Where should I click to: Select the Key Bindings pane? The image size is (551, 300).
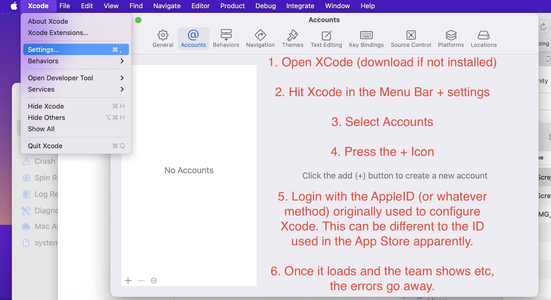pos(366,39)
